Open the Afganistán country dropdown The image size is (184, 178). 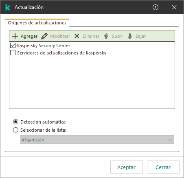pos(97,140)
